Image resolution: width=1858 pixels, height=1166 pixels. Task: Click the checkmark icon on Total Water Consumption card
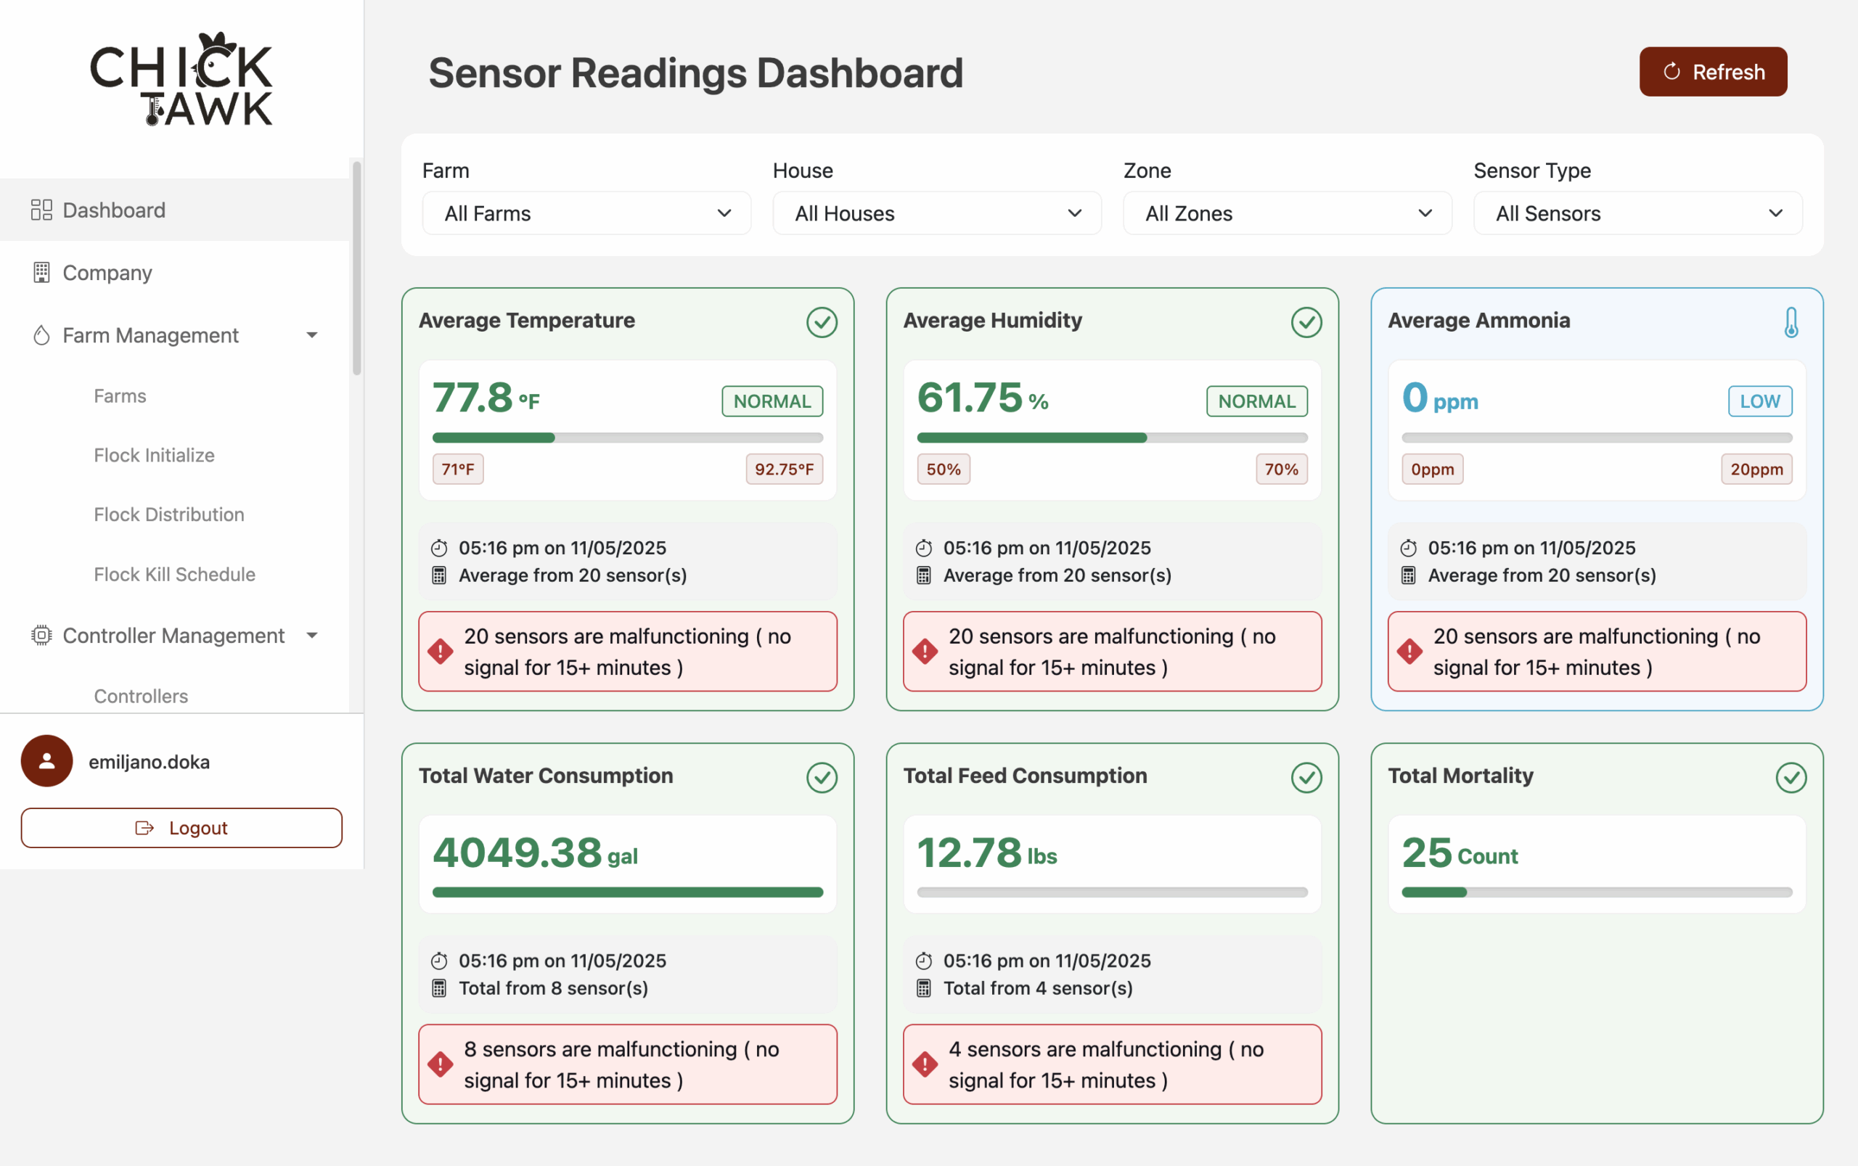coord(822,777)
